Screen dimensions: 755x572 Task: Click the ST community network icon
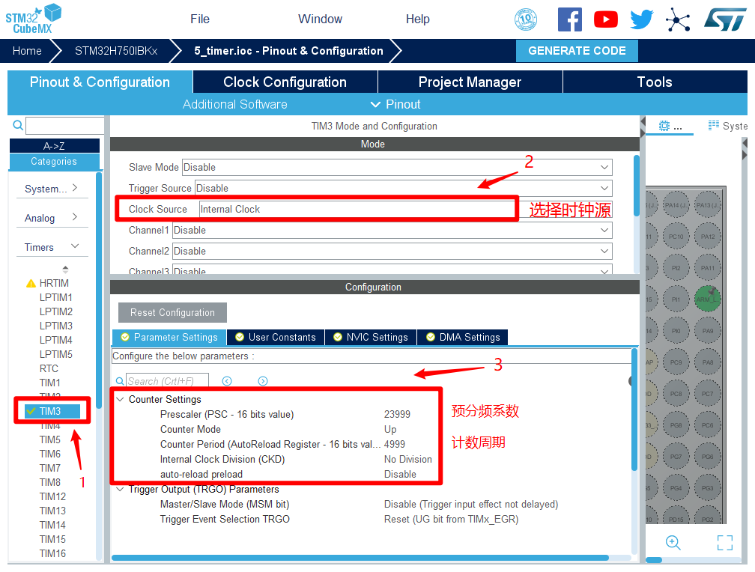678,19
